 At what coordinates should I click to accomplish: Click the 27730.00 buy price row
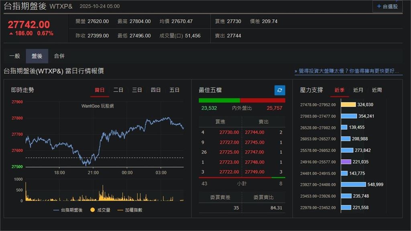pyautogui.click(x=230, y=132)
